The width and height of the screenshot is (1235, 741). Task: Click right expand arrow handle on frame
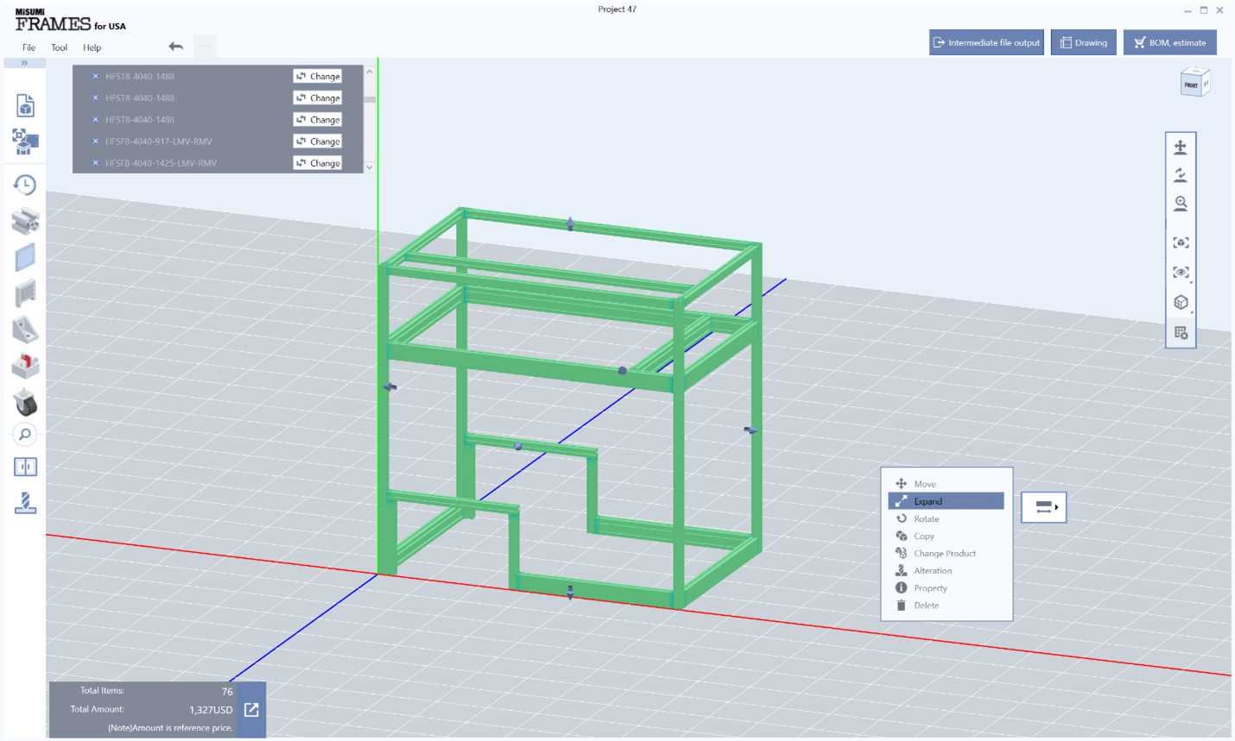point(750,430)
